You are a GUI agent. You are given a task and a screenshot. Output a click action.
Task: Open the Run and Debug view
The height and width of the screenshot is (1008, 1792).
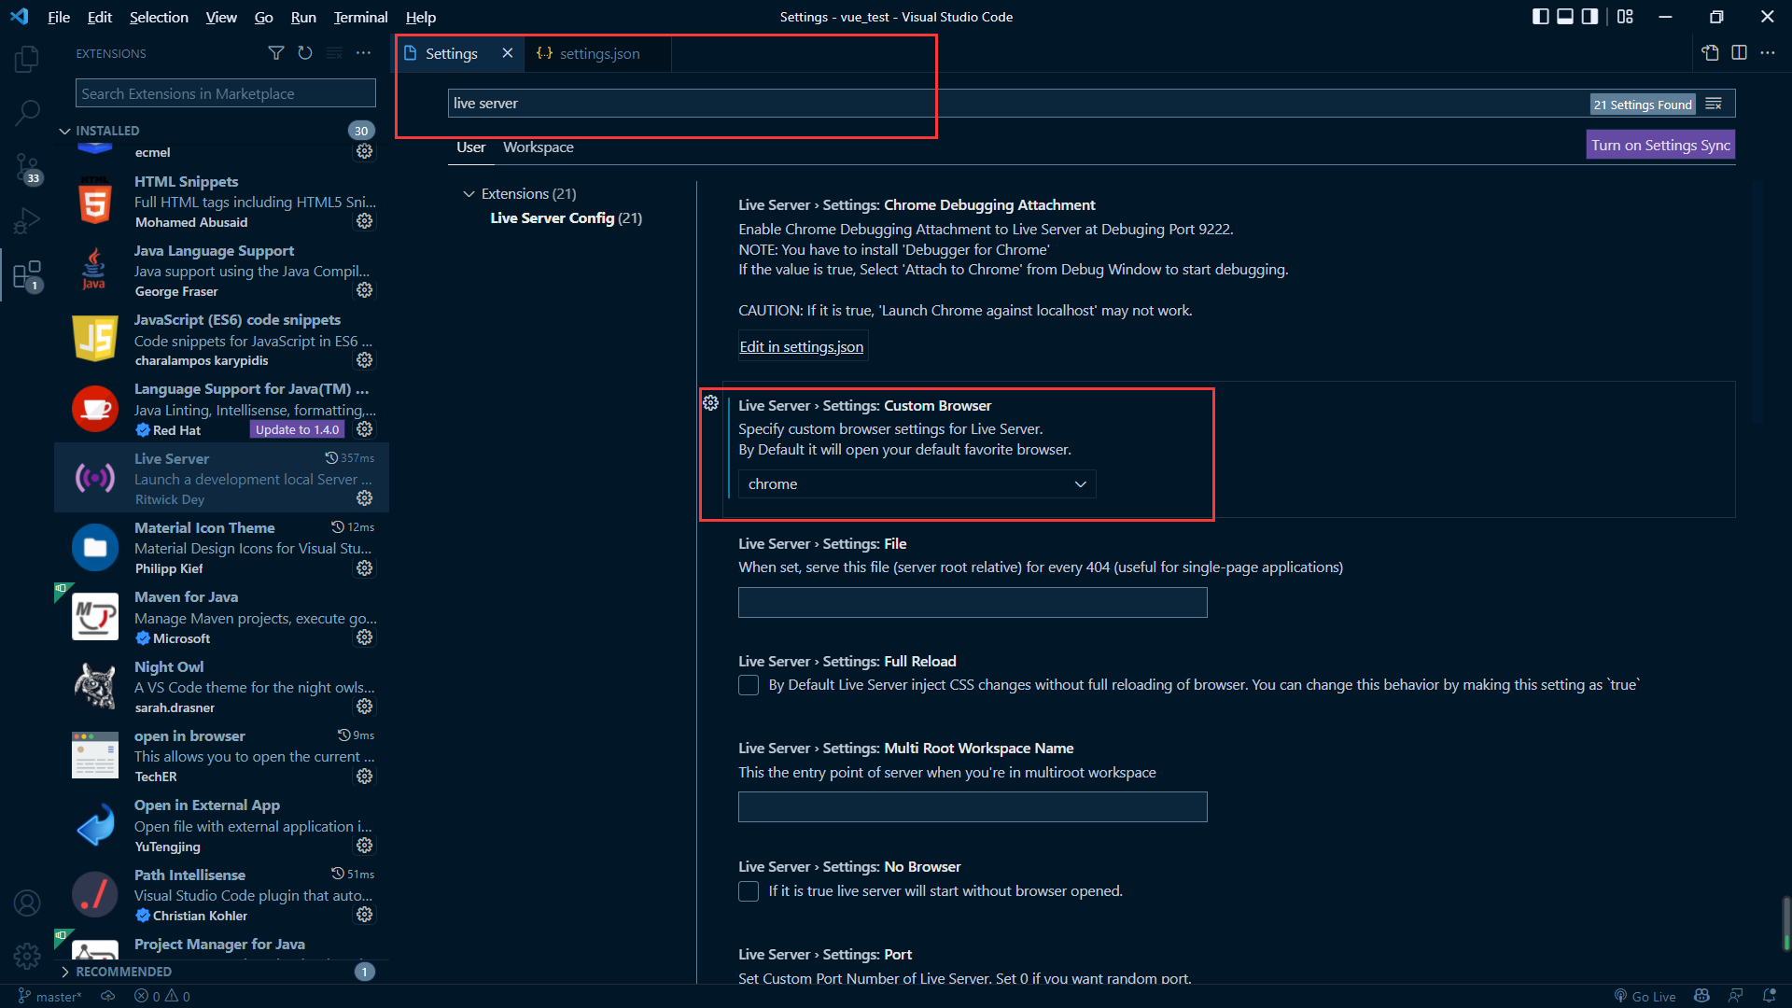pyautogui.click(x=27, y=221)
